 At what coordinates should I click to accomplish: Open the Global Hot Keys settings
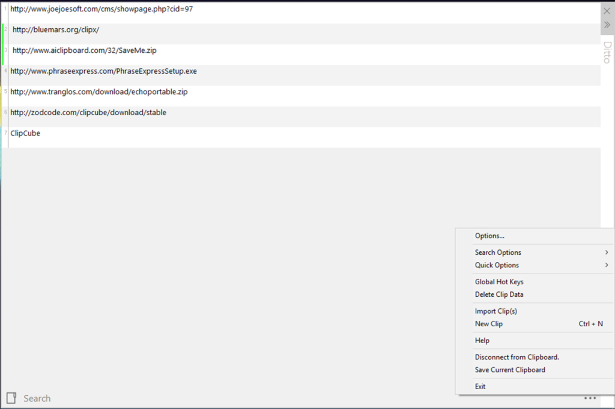[x=499, y=281]
